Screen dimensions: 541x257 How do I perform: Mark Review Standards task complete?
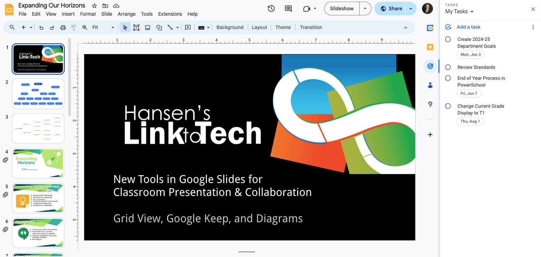click(448, 67)
